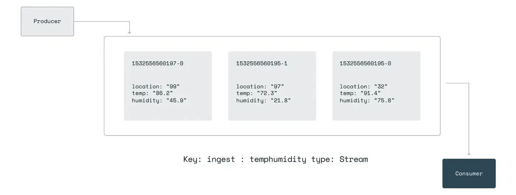
Task: Click the temp "86.2" field
Action: tap(152, 93)
